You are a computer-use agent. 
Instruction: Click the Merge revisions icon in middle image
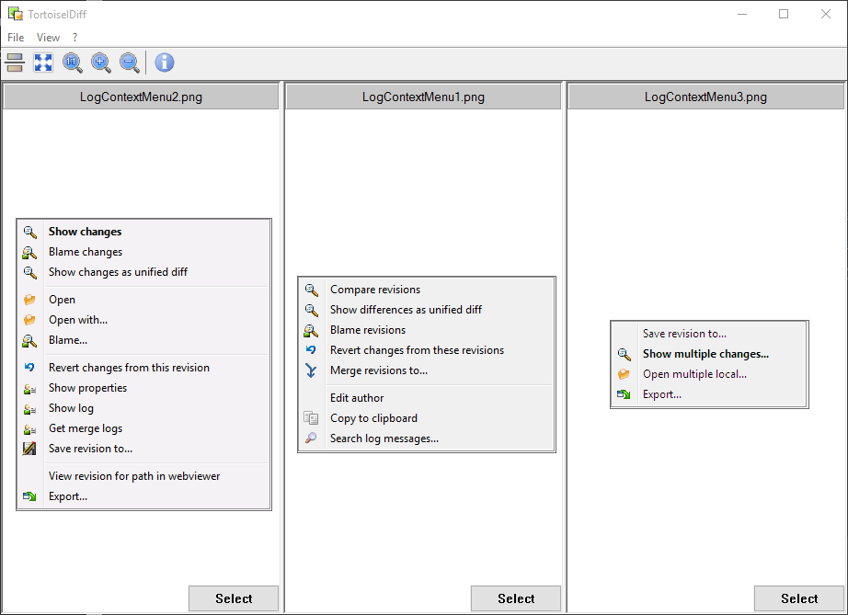312,370
